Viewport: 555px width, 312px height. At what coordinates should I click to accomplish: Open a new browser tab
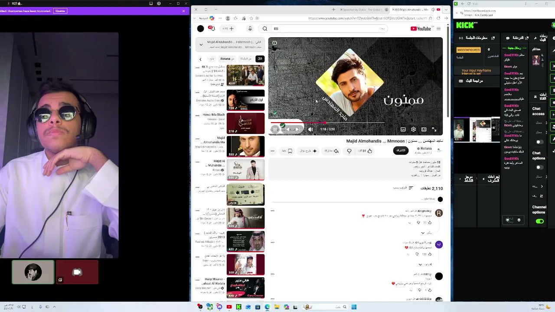(333, 10)
